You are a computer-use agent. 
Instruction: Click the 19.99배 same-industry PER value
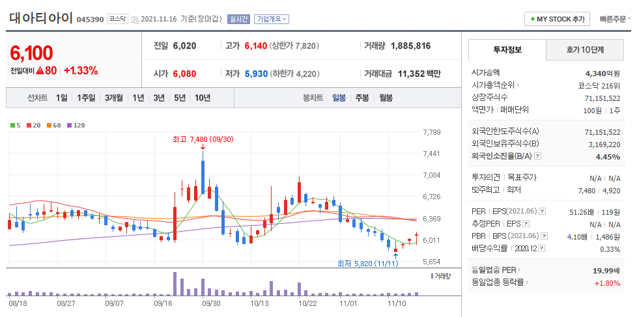(x=607, y=271)
